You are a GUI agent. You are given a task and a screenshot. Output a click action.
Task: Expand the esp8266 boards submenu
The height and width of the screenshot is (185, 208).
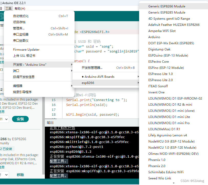coord(106,83)
